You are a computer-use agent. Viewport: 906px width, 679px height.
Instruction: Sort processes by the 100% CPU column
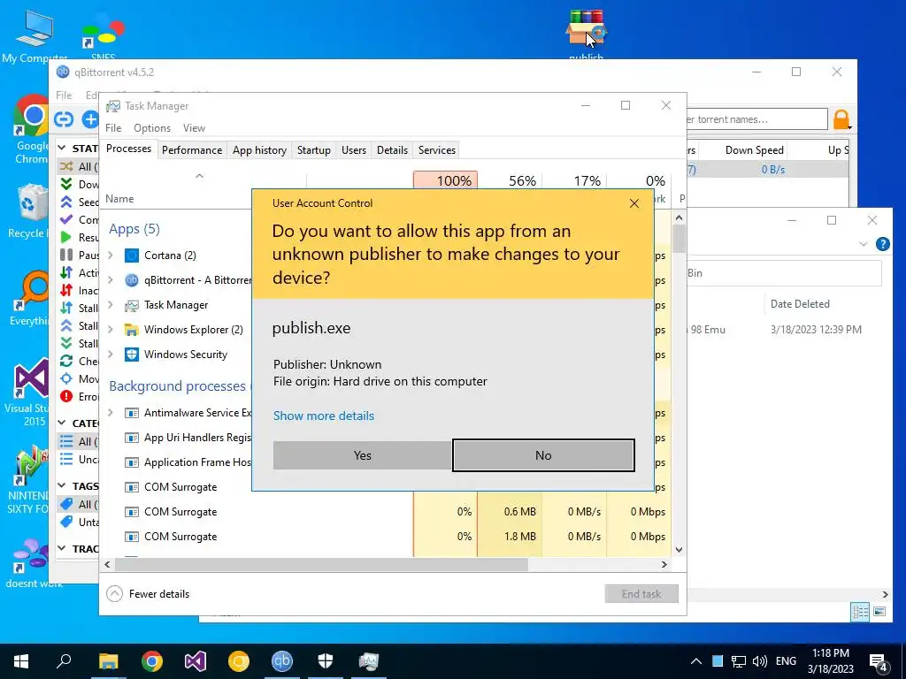(445, 180)
